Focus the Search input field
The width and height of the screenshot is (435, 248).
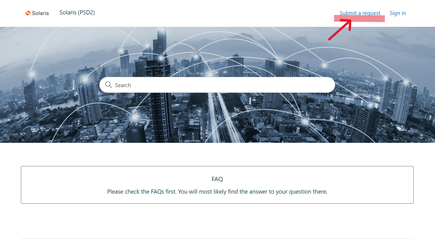(217, 85)
